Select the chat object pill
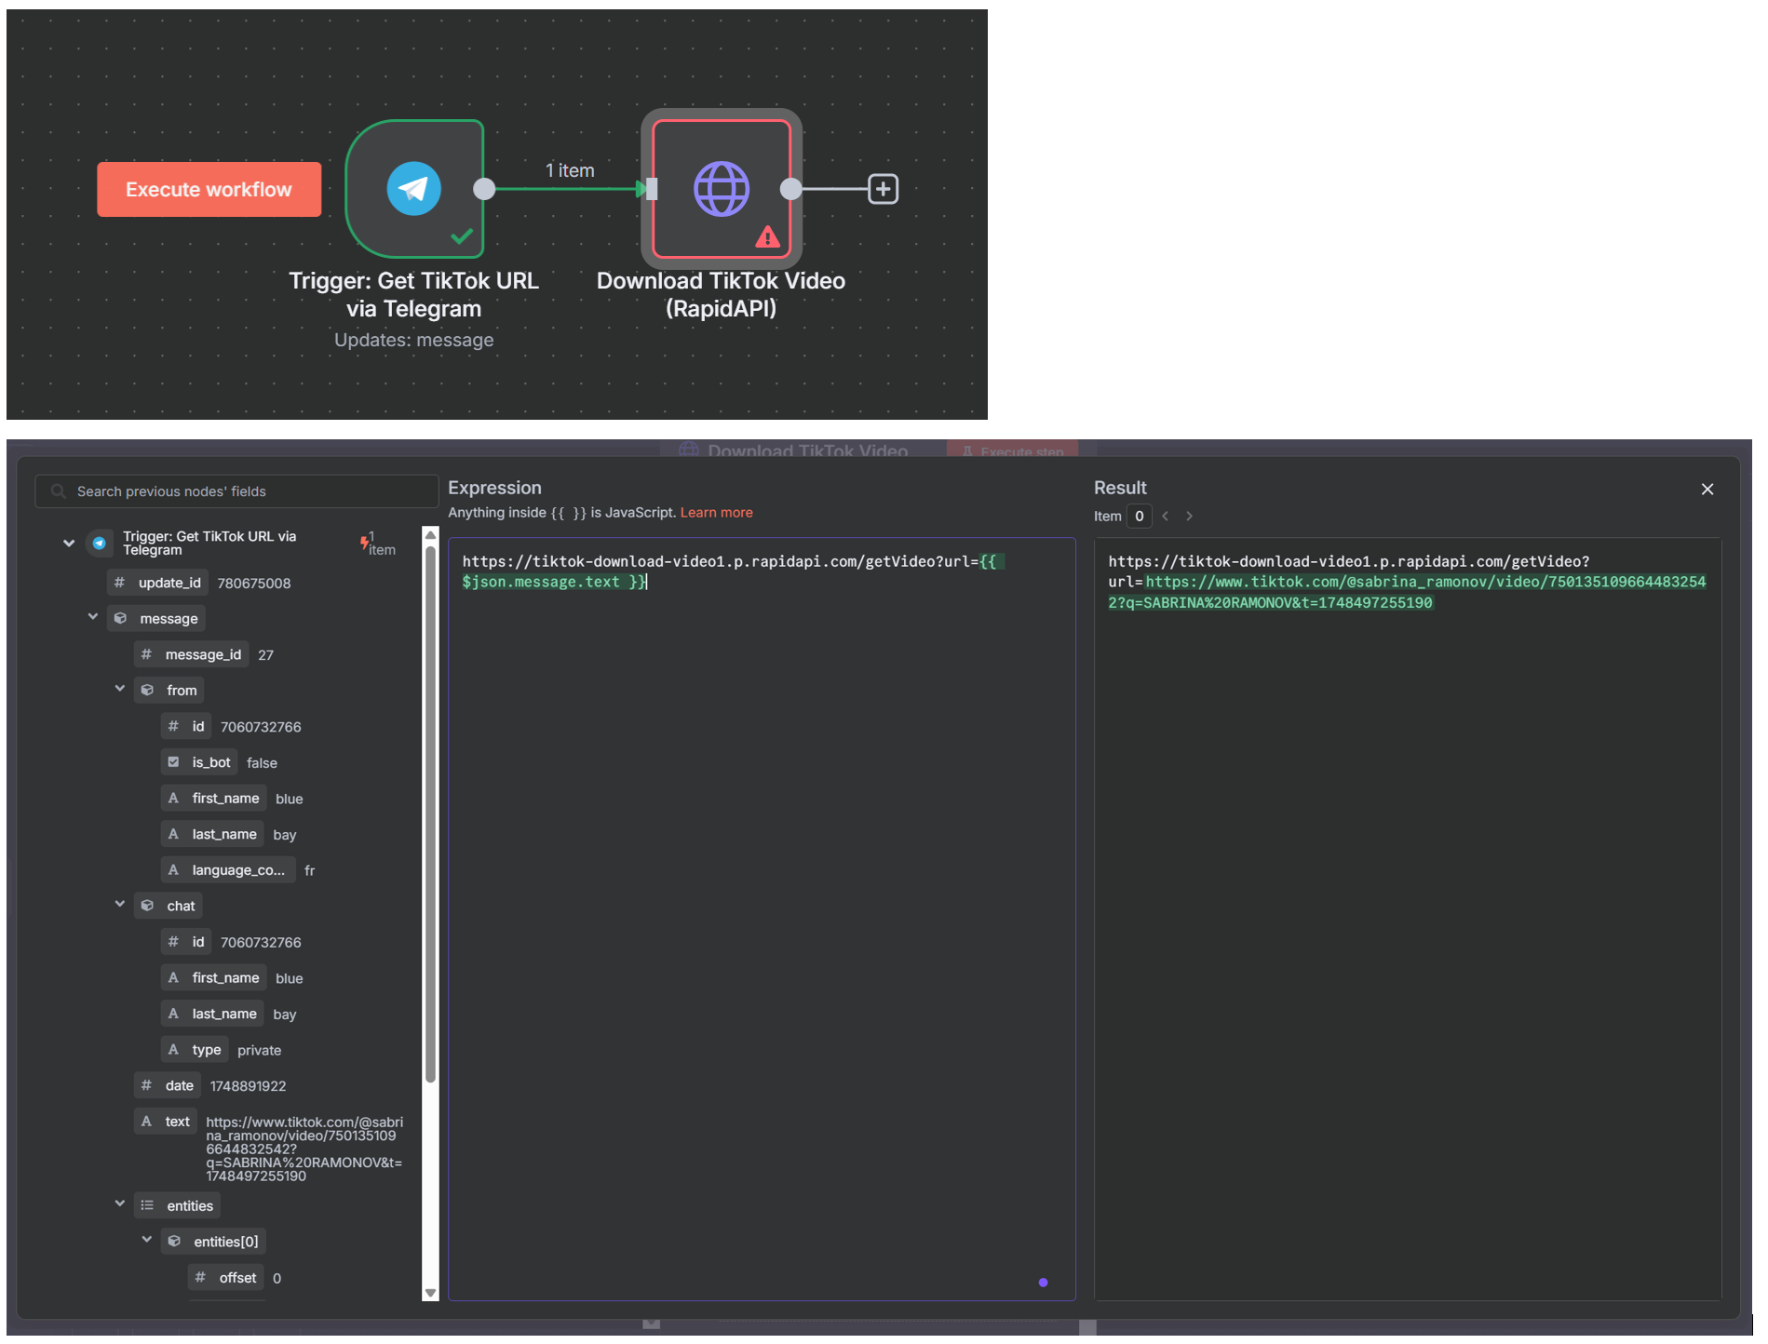 click(169, 906)
